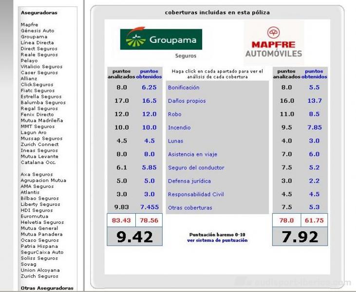Viewport: 356px width, 292px height.
Task: Open 'ver sistema de puntuación' link
Action: [x=217, y=240]
